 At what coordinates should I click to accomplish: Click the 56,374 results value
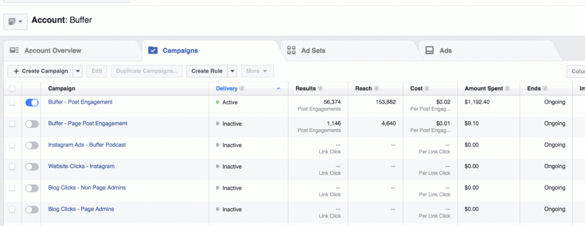(331, 102)
